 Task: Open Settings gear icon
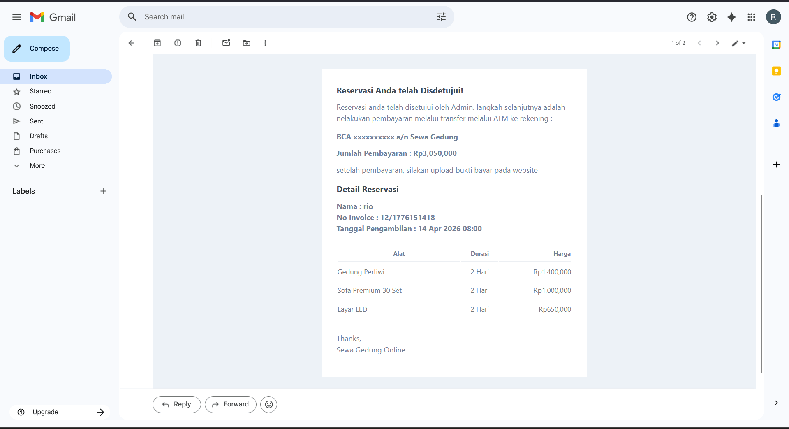pyautogui.click(x=712, y=17)
